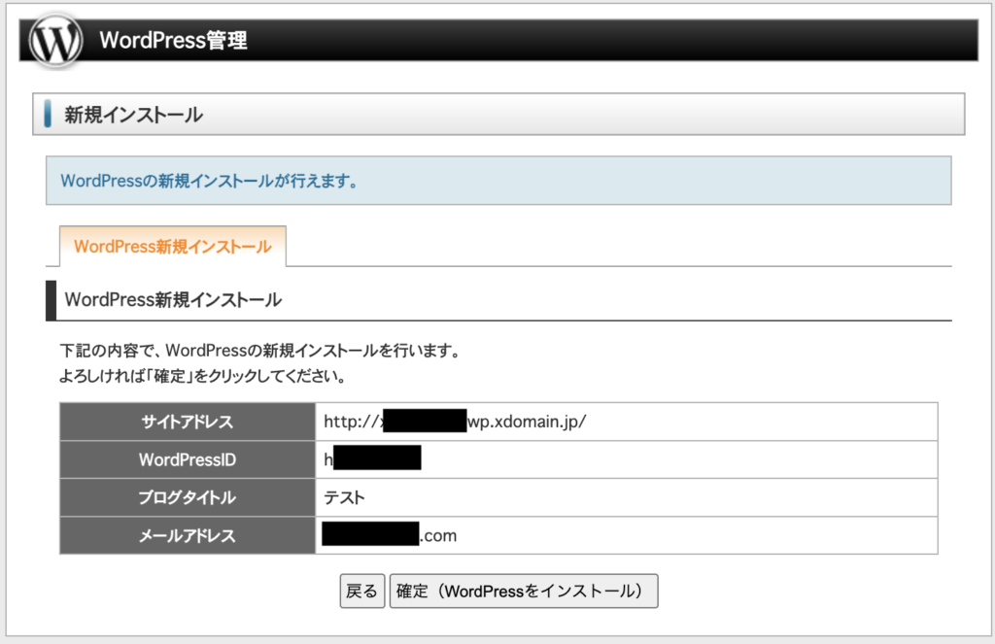Image resolution: width=995 pixels, height=644 pixels.
Task: Switch to the WordPress新規インストール tab
Action: [172, 247]
